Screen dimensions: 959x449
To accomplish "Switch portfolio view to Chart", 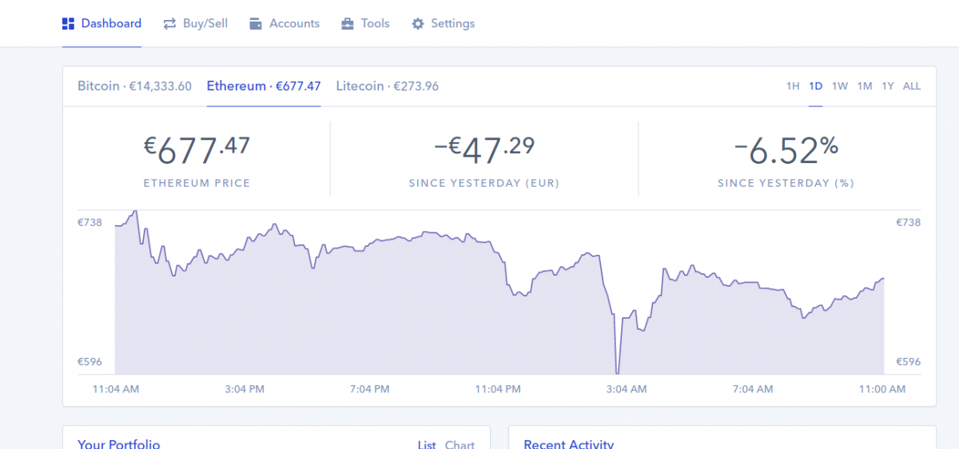I will pyautogui.click(x=460, y=445).
